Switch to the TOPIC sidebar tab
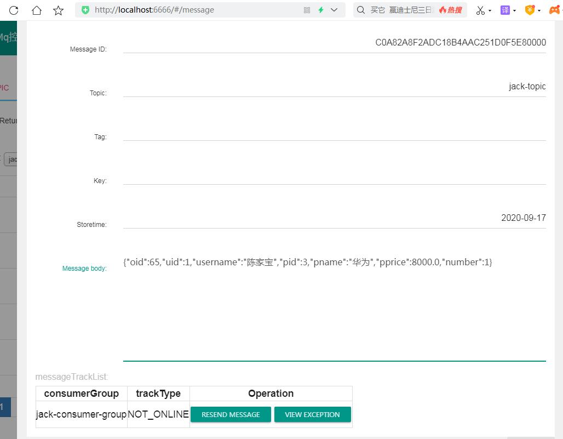 point(4,88)
